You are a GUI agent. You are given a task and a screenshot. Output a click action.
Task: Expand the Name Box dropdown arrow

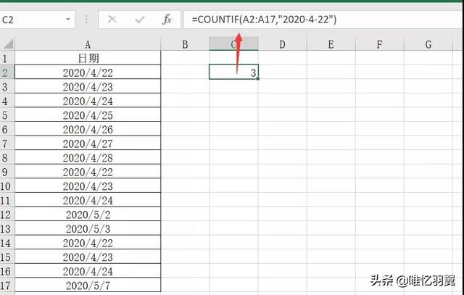click(x=68, y=20)
